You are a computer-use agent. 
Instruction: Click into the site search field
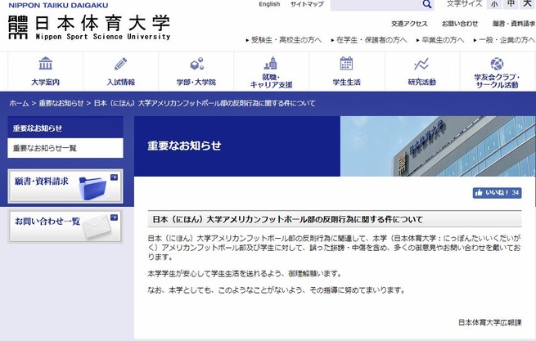[x=376, y=5]
